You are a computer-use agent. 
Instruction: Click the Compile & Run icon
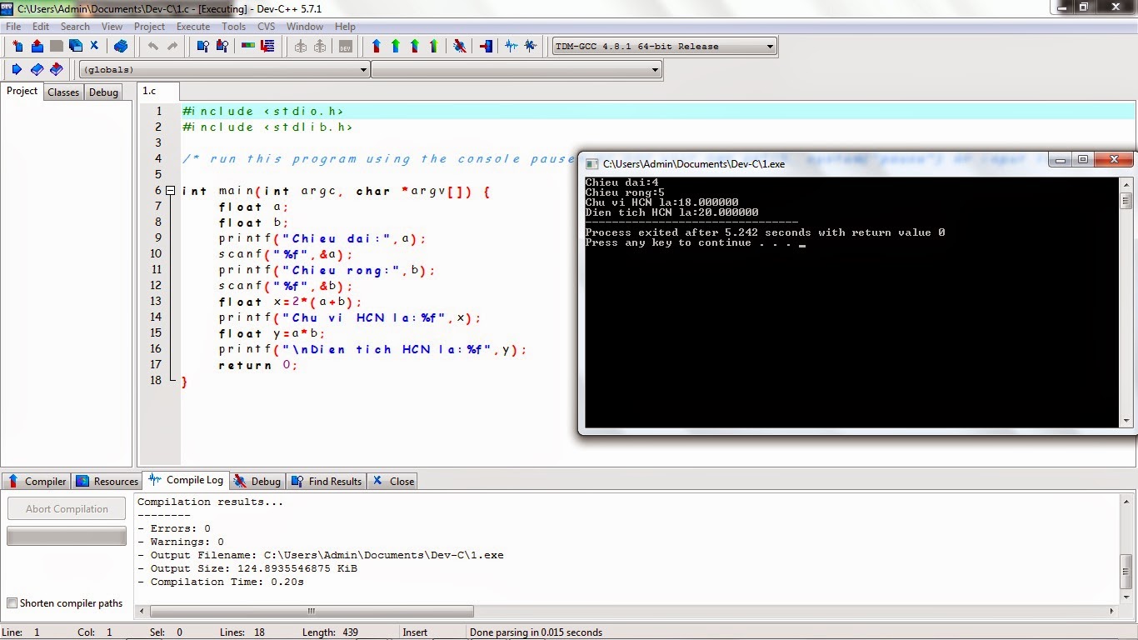(x=415, y=47)
